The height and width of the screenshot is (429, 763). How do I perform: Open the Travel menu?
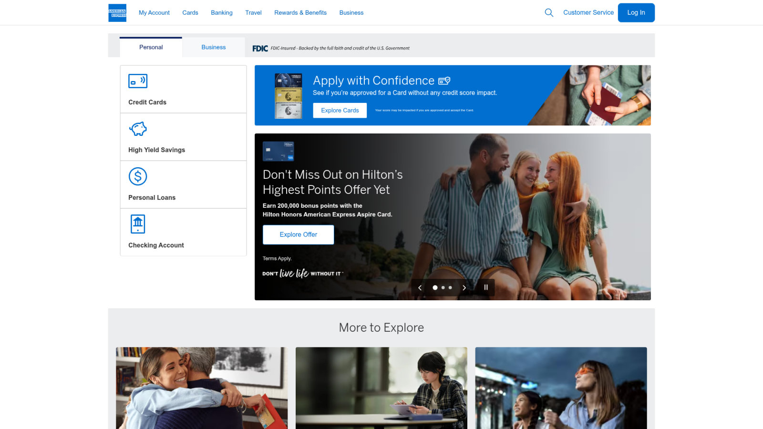coord(253,13)
